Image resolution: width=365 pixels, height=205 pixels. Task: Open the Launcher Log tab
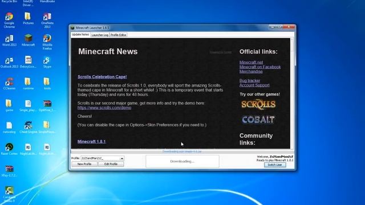(x=100, y=35)
